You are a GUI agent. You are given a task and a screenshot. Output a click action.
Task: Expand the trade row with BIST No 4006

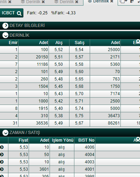point(2,147)
